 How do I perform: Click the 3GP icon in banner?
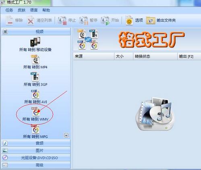coord(94,34)
